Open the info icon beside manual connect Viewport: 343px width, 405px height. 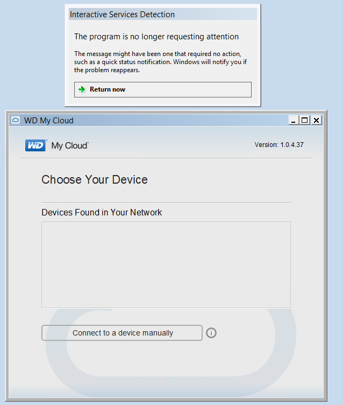pyautogui.click(x=211, y=333)
